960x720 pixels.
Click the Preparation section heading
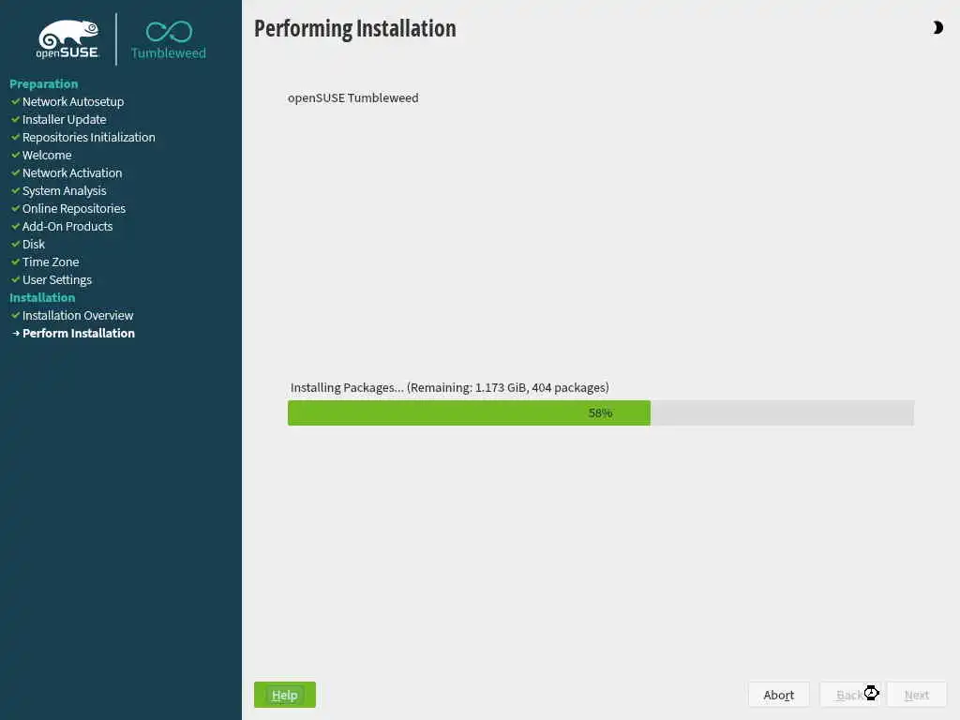(43, 83)
